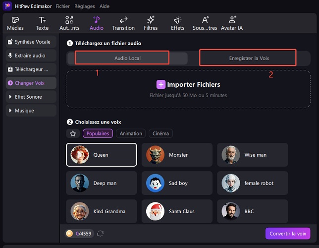Switch to Enregistrer la Voix mode
Image resolution: width=319 pixels, height=248 pixels.
coord(249,59)
